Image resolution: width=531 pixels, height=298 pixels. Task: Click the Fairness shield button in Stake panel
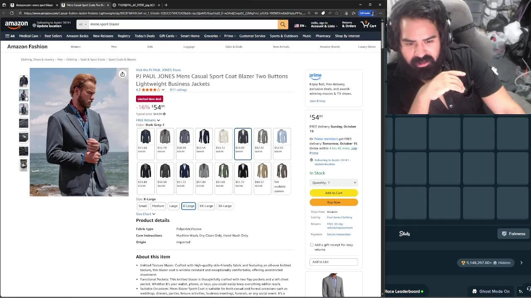tap(514, 234)
